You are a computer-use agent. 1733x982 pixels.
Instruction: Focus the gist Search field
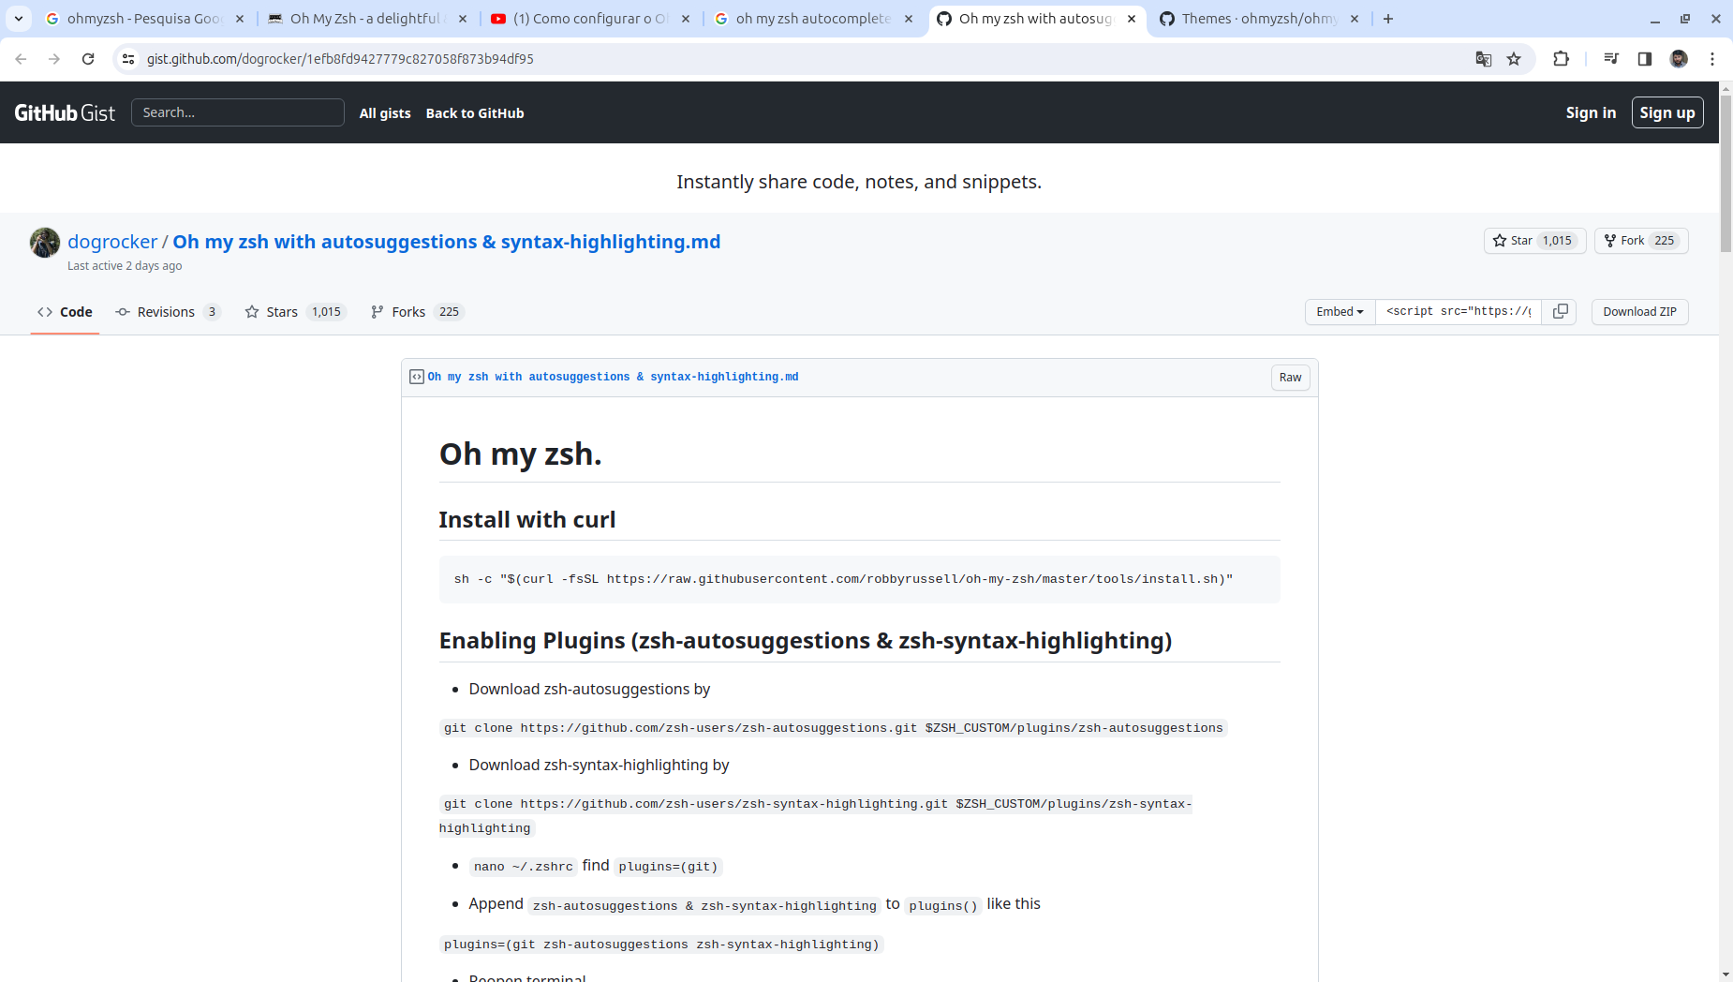(238, 112)
